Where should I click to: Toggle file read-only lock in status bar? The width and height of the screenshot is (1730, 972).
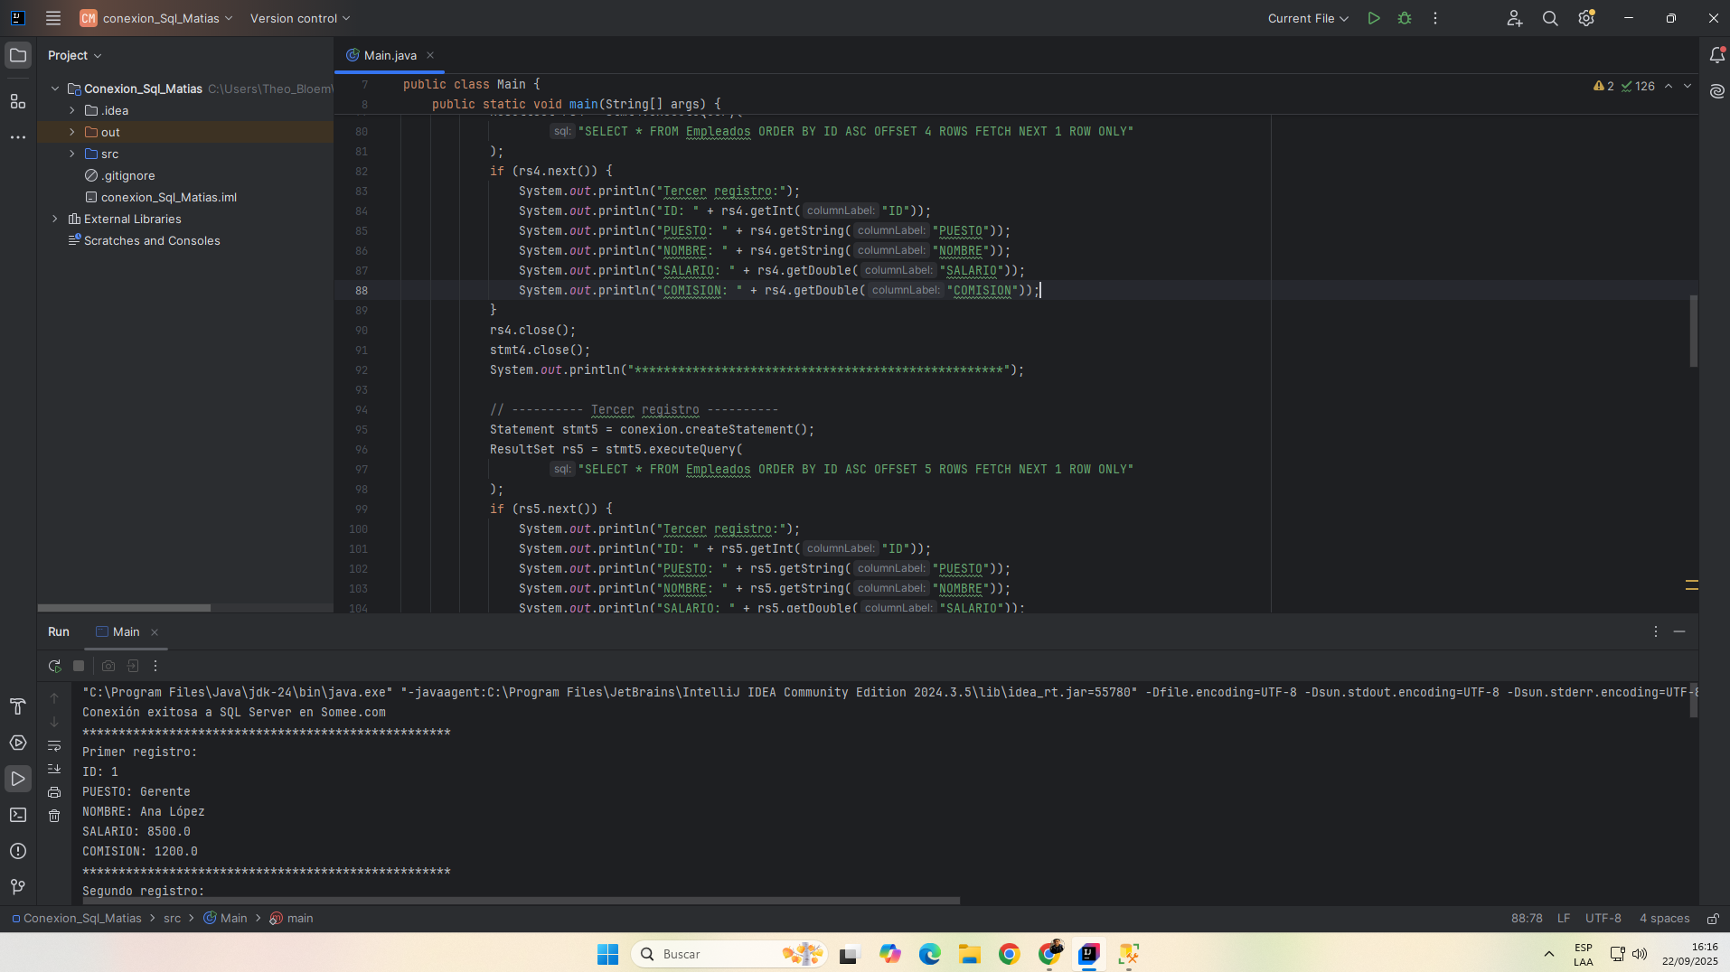click(1713, 919)
